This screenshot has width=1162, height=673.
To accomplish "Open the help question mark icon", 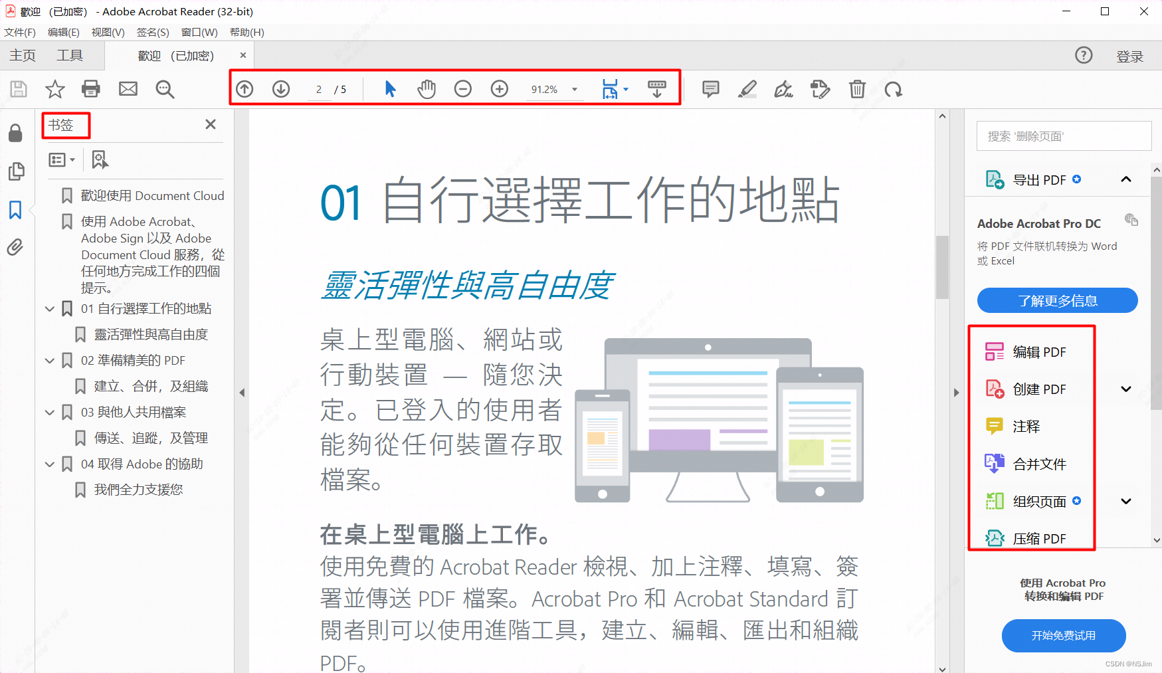I will coord(1084,56).
